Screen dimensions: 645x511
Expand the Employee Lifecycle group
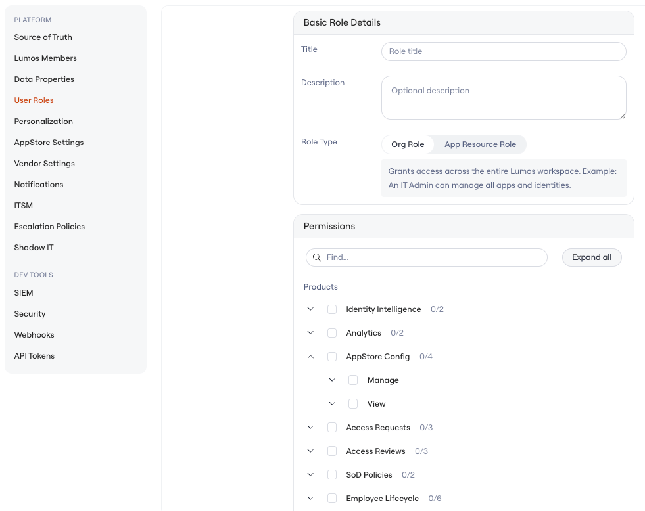click(x=310, y=499)
